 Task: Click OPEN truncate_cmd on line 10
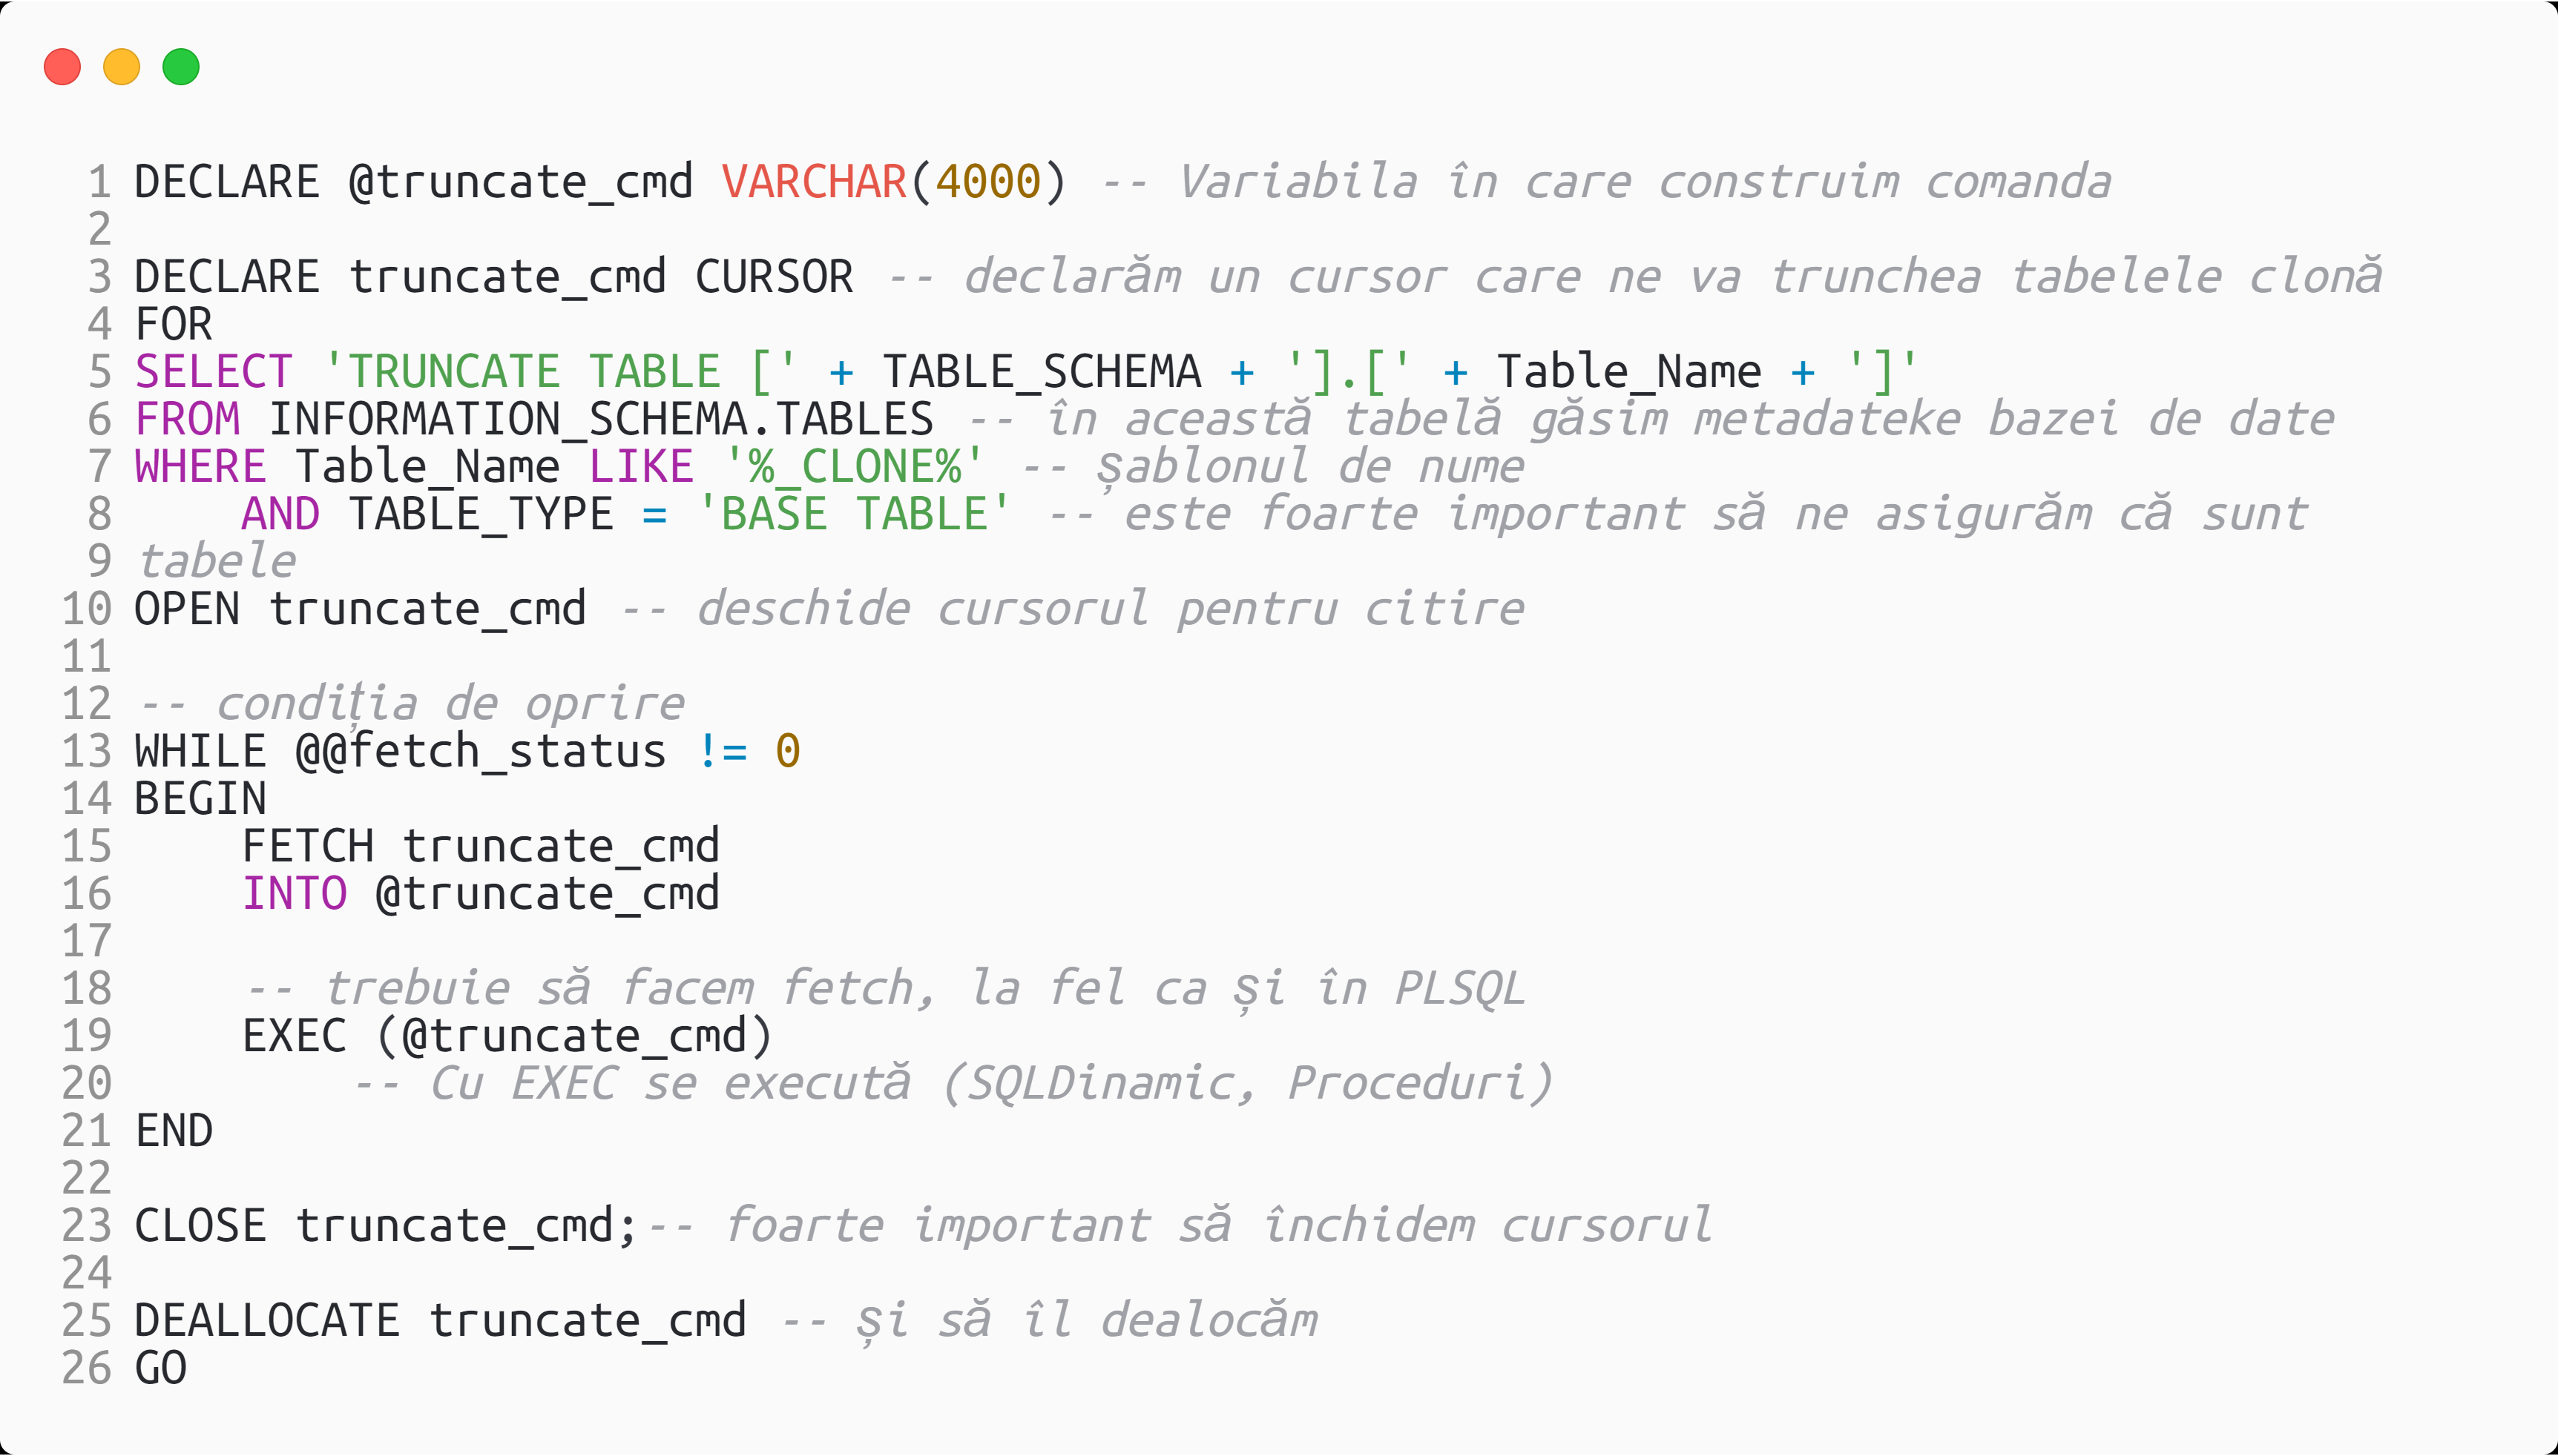pyautogui.click(x=360, y=609)
